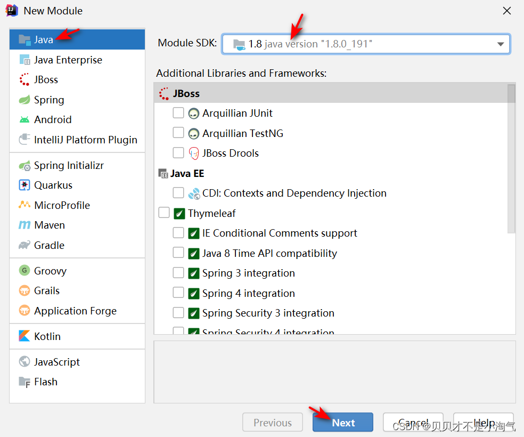Select Flash in module list

click(77, 382)
